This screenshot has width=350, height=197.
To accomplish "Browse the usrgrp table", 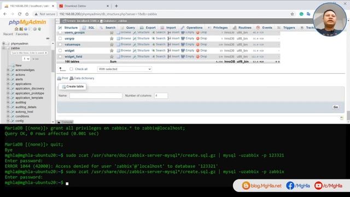I will tap(124, 38).
